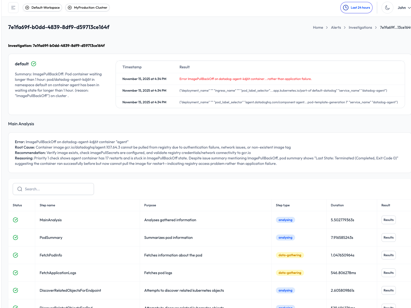Expand the John user menu
The image size is (411, 308).
(404, 8)
